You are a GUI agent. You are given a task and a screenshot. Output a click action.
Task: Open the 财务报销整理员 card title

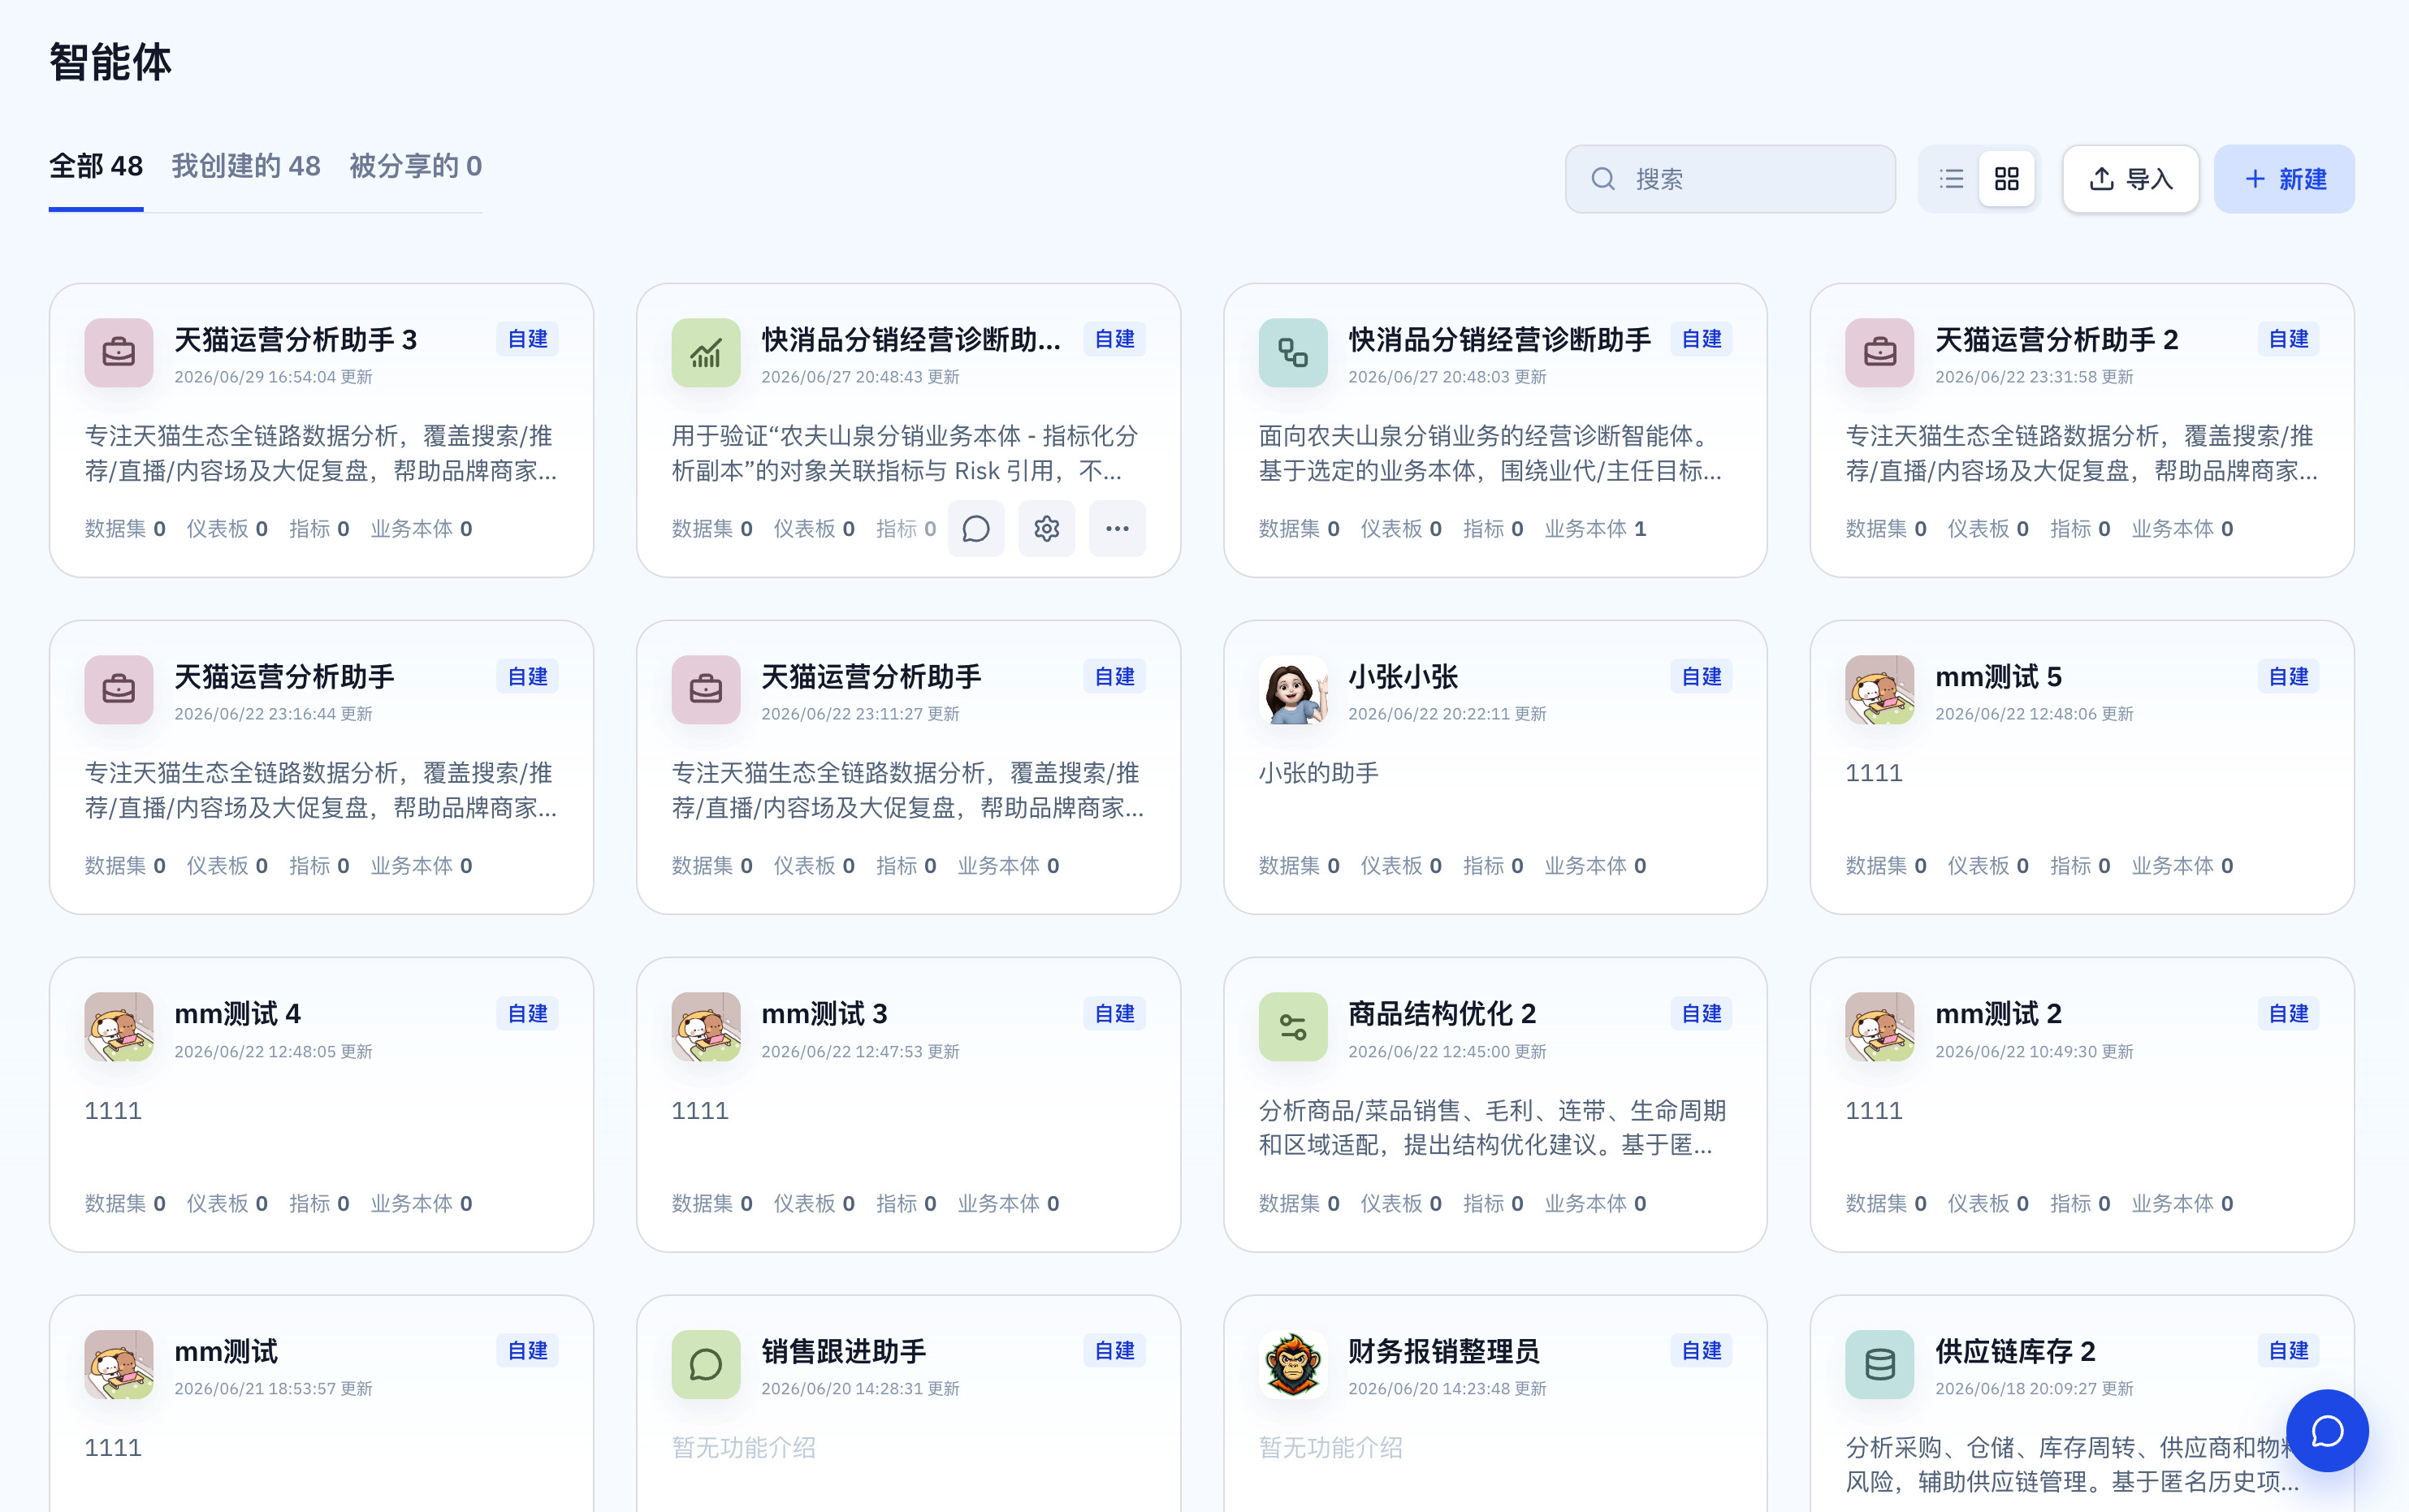[x=1444, y=1352]
